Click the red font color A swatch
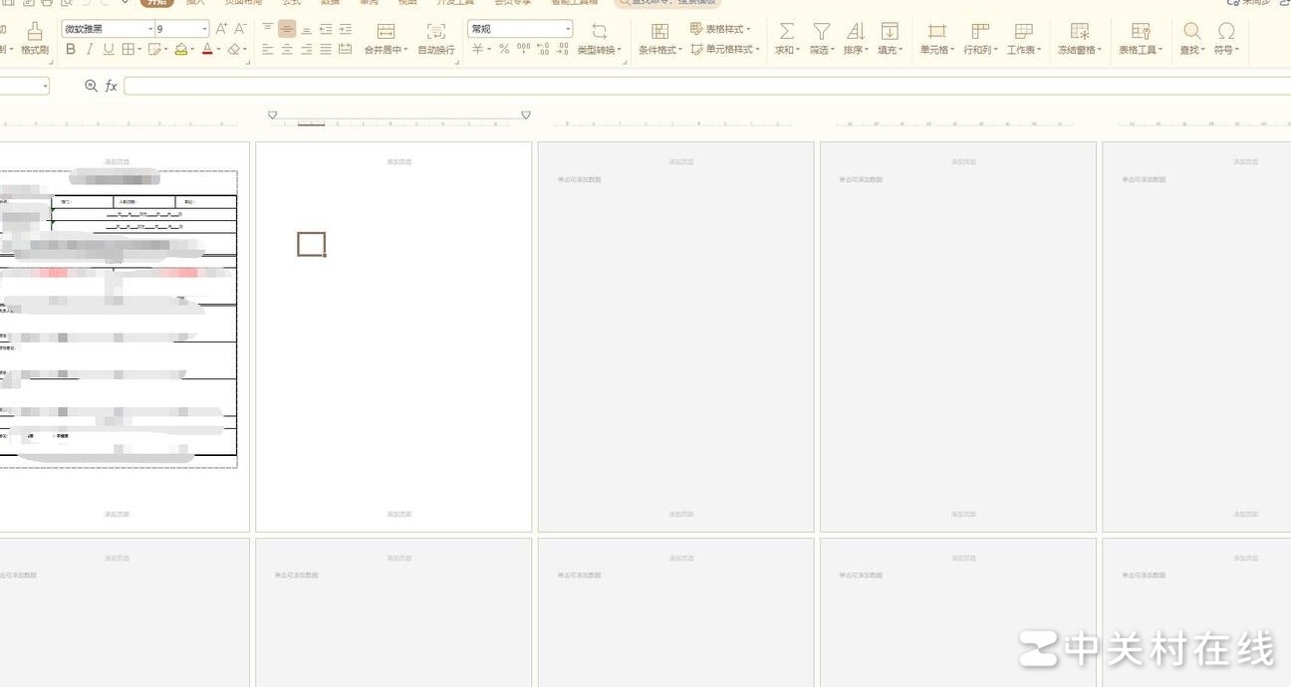This screenshot has height=687, width=1291. 207,50
